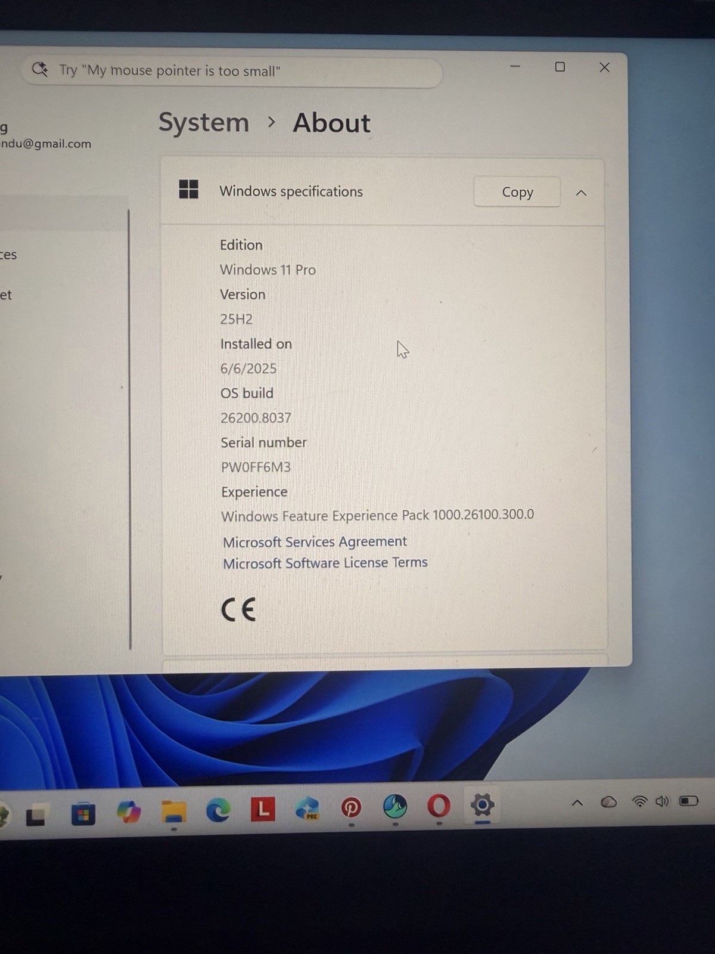Screen dimensions: 715x954
Task: Click the Windows logo beside Windows specifications
Action: click(189, 190)
